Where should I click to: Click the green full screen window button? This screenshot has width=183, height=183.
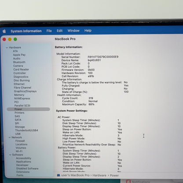[15, 39]
